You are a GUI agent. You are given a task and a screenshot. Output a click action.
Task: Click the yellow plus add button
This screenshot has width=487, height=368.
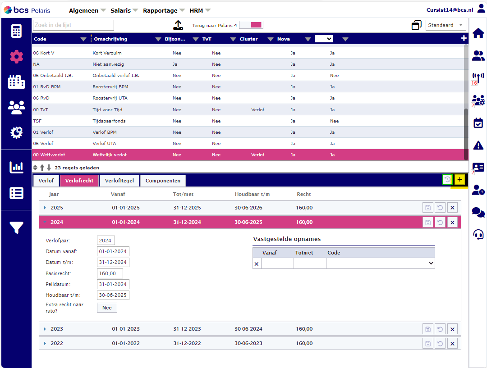coord(459,180)
